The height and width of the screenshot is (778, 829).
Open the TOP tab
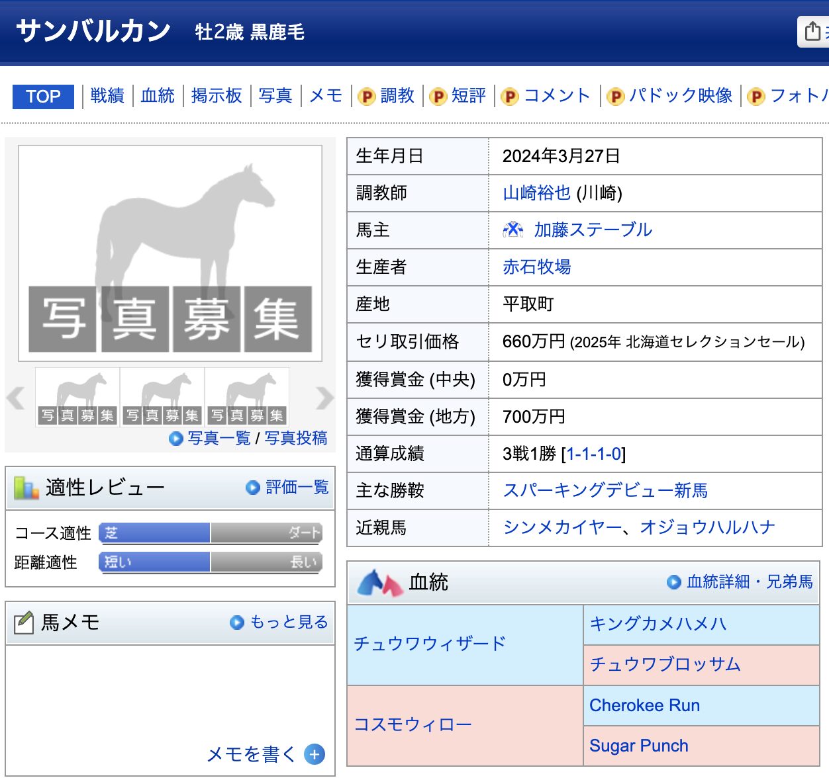tap(43, 97)
